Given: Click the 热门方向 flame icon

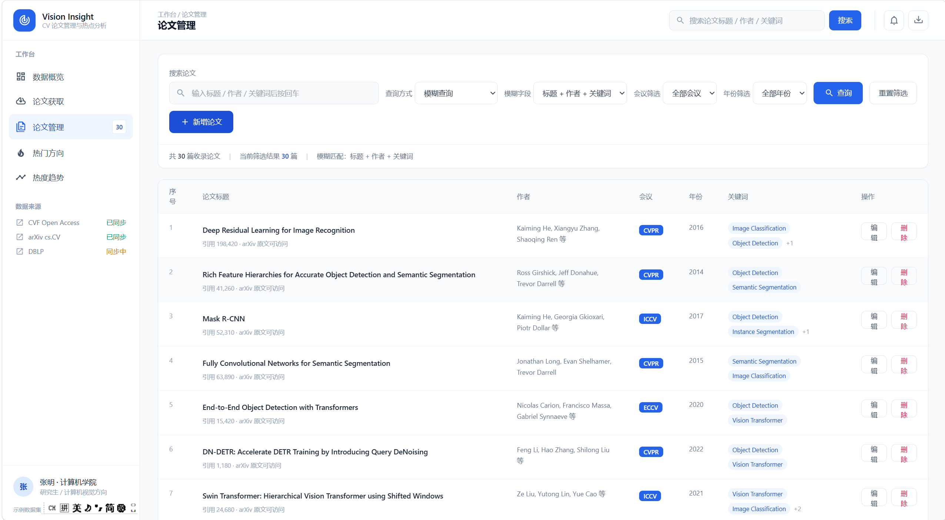Looking at the screenshot, I should [x=21, y=153].
